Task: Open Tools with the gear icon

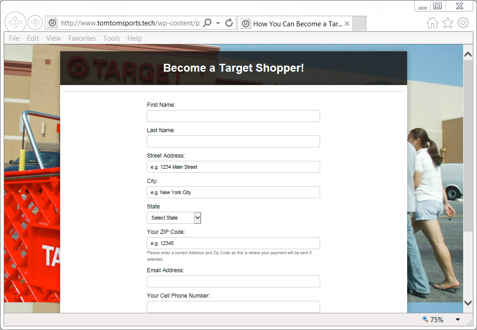Action: coord(463,23)
